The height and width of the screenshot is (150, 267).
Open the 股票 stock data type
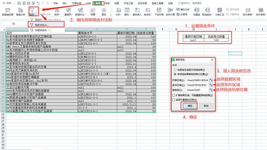click(93, 12)
